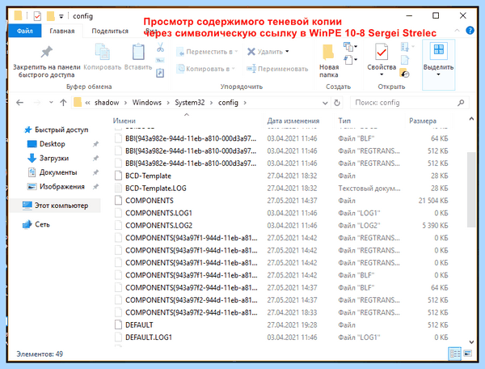This screenshot has width=485, height=369.
Task: Create a new folder with Новая папка
Action: tap(329, 61)
